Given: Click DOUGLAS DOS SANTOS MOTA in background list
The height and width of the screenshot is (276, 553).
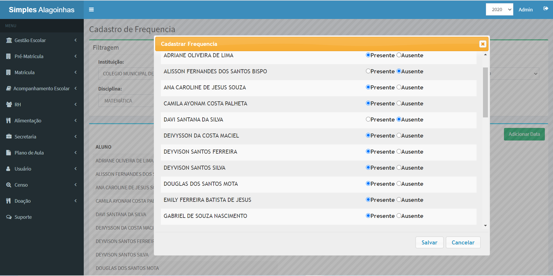Looking at the screenshot, I should click(127, 268).
